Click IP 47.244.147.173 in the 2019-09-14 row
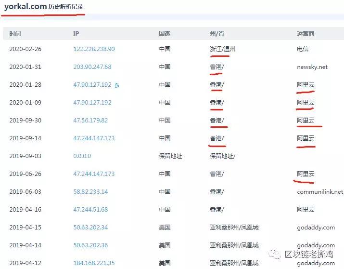344x269 pixels. [x=94, y=138]
